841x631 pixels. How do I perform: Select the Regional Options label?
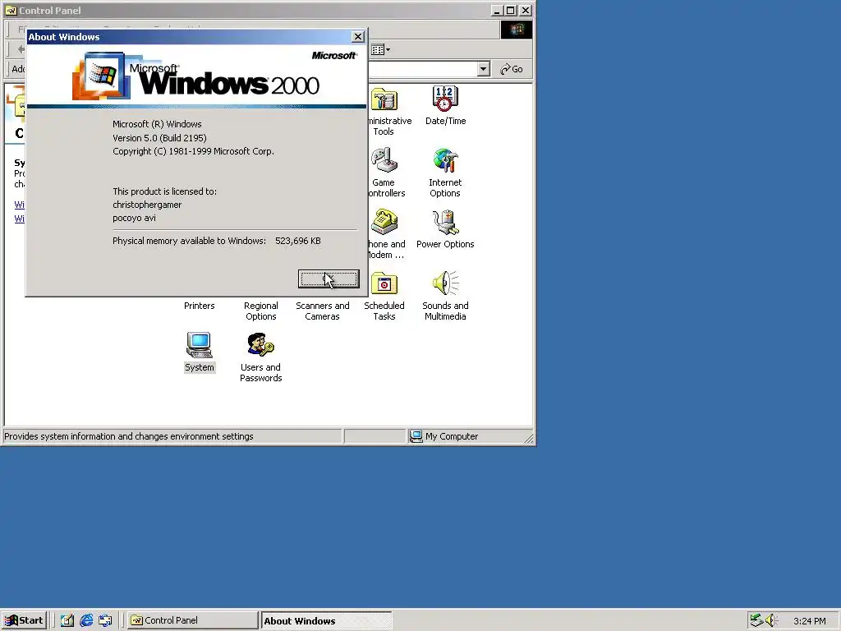coord(260,311)
